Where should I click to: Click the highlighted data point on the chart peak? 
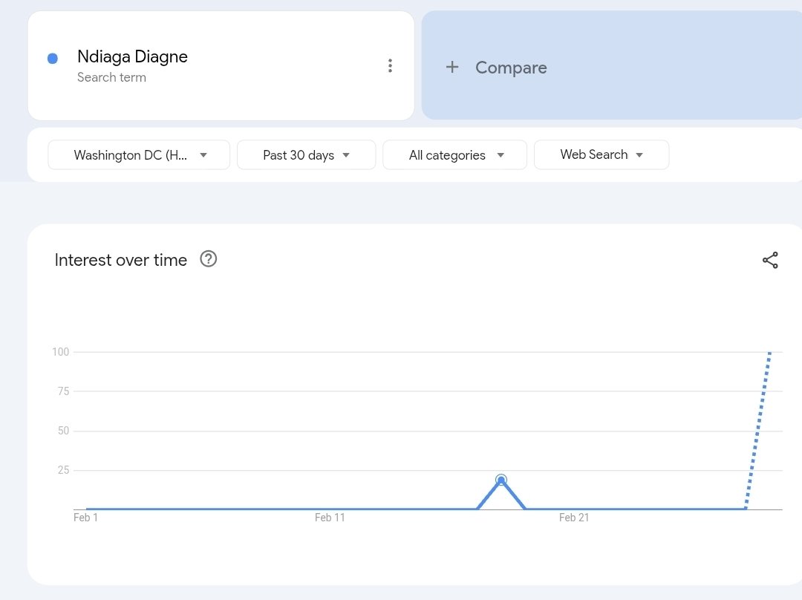(x=501, y=480)
